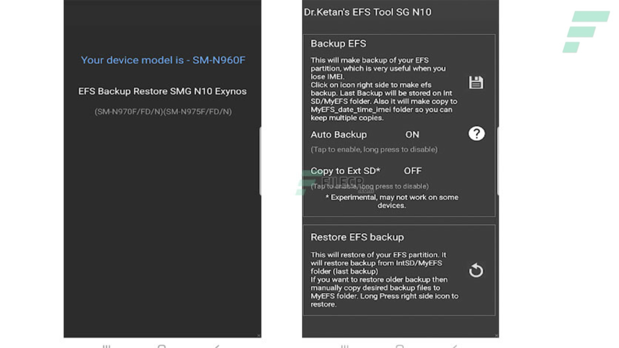619x348 pixels.
Task: Click 'EFS Backup Restore SMG N10 Exynos' text
Action: coord(162,91)
